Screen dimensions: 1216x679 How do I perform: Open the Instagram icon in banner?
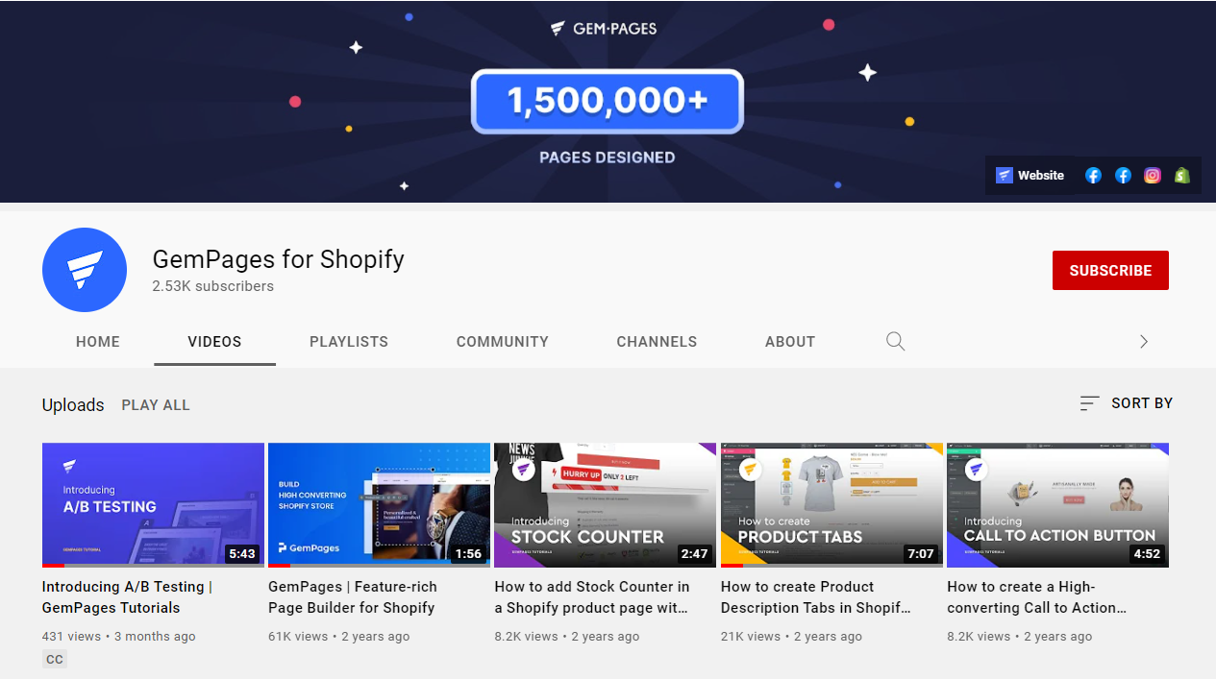[1153, 176]
